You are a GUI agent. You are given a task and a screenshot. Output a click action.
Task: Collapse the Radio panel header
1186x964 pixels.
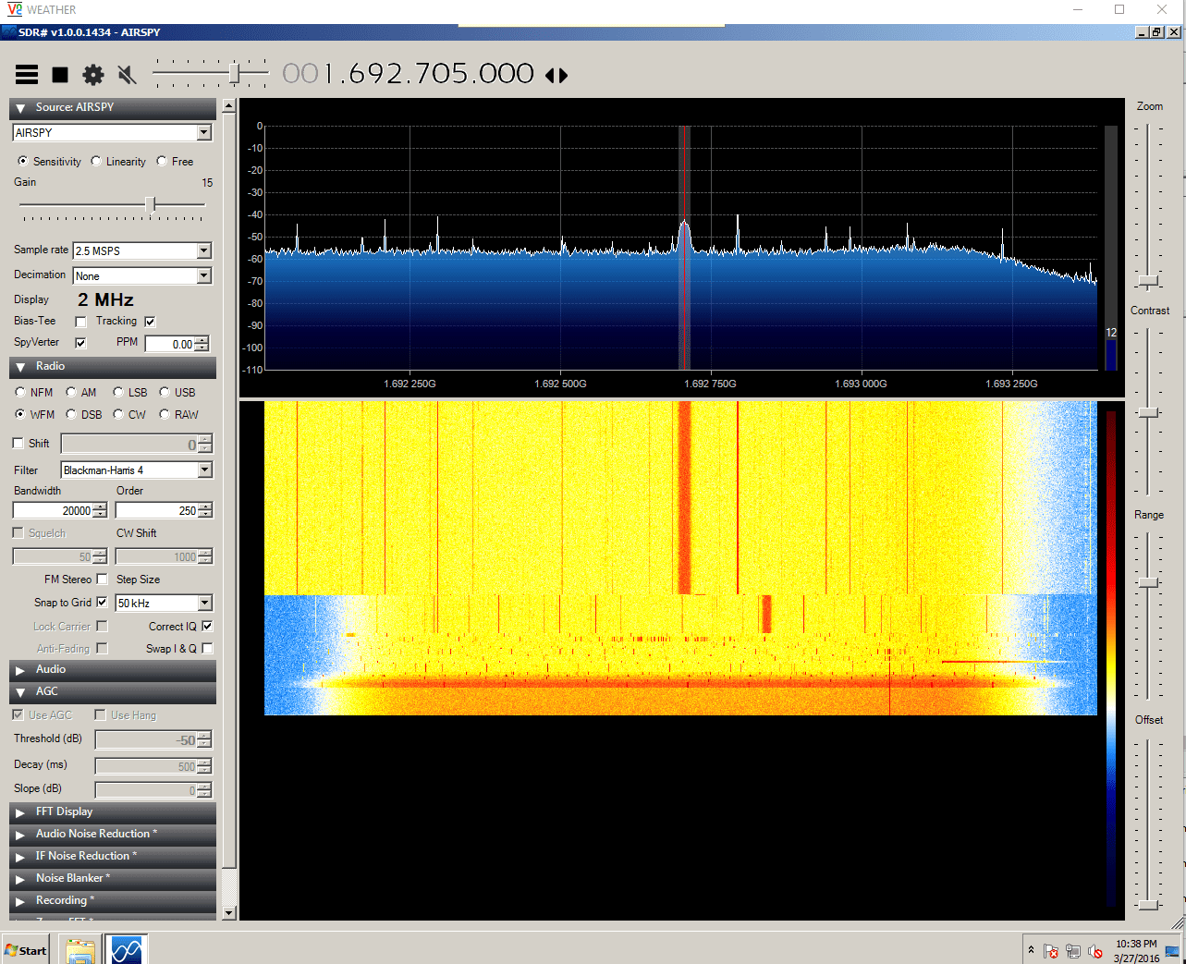click(x=113, y=367)
